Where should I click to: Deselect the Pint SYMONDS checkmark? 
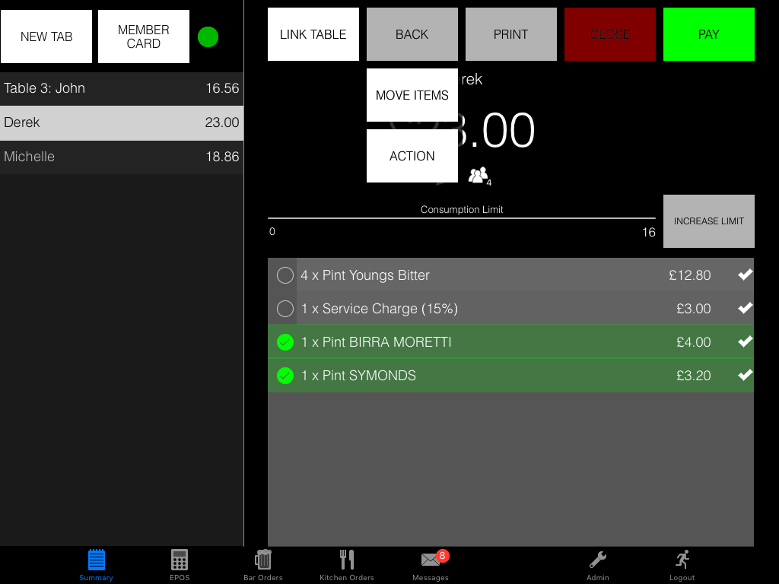coord(285,376)
